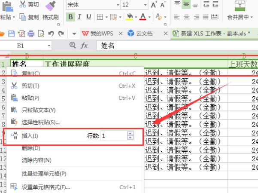The width and height of the screenshot is (258, 193).
Task: Choose 只粘贴文本(Y) in context menu
Action: 75,110
